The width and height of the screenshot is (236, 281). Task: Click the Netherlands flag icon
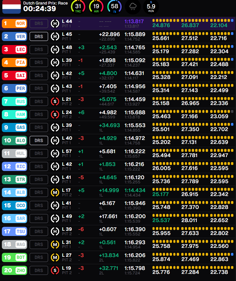point(12,7)
